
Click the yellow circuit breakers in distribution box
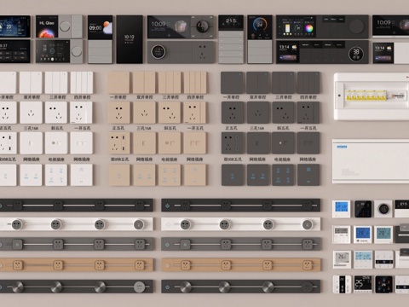click(366, 96)
